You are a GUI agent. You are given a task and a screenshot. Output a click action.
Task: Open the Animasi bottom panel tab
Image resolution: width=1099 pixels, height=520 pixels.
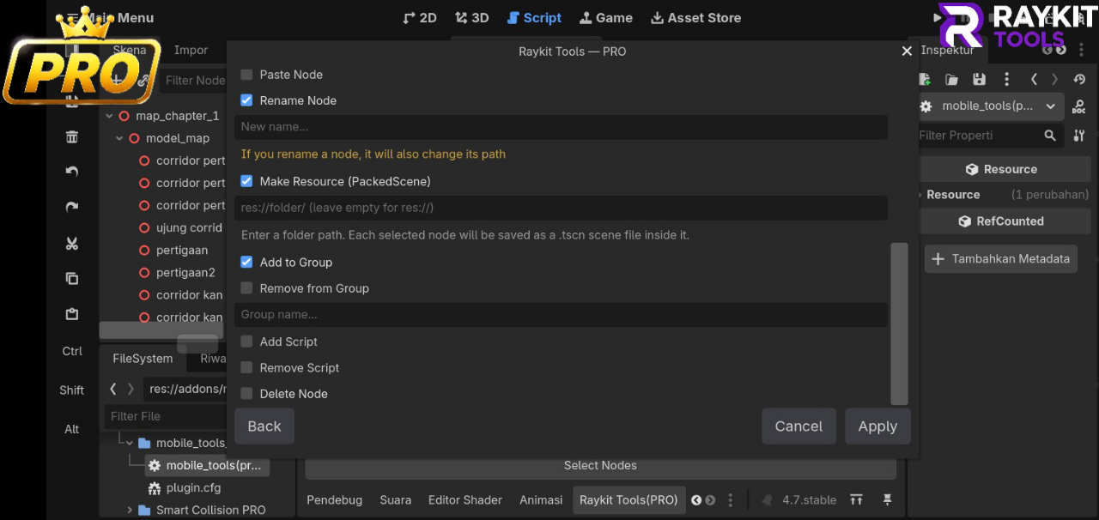(x=541, y=500)
